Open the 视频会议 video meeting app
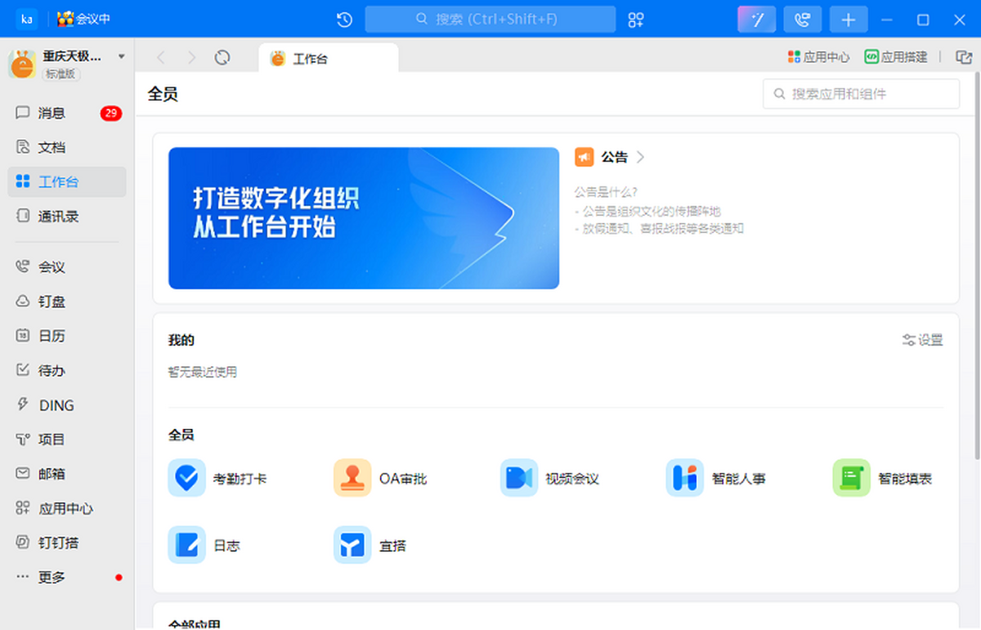The image size is (981, 630). [x=518, y=478]
